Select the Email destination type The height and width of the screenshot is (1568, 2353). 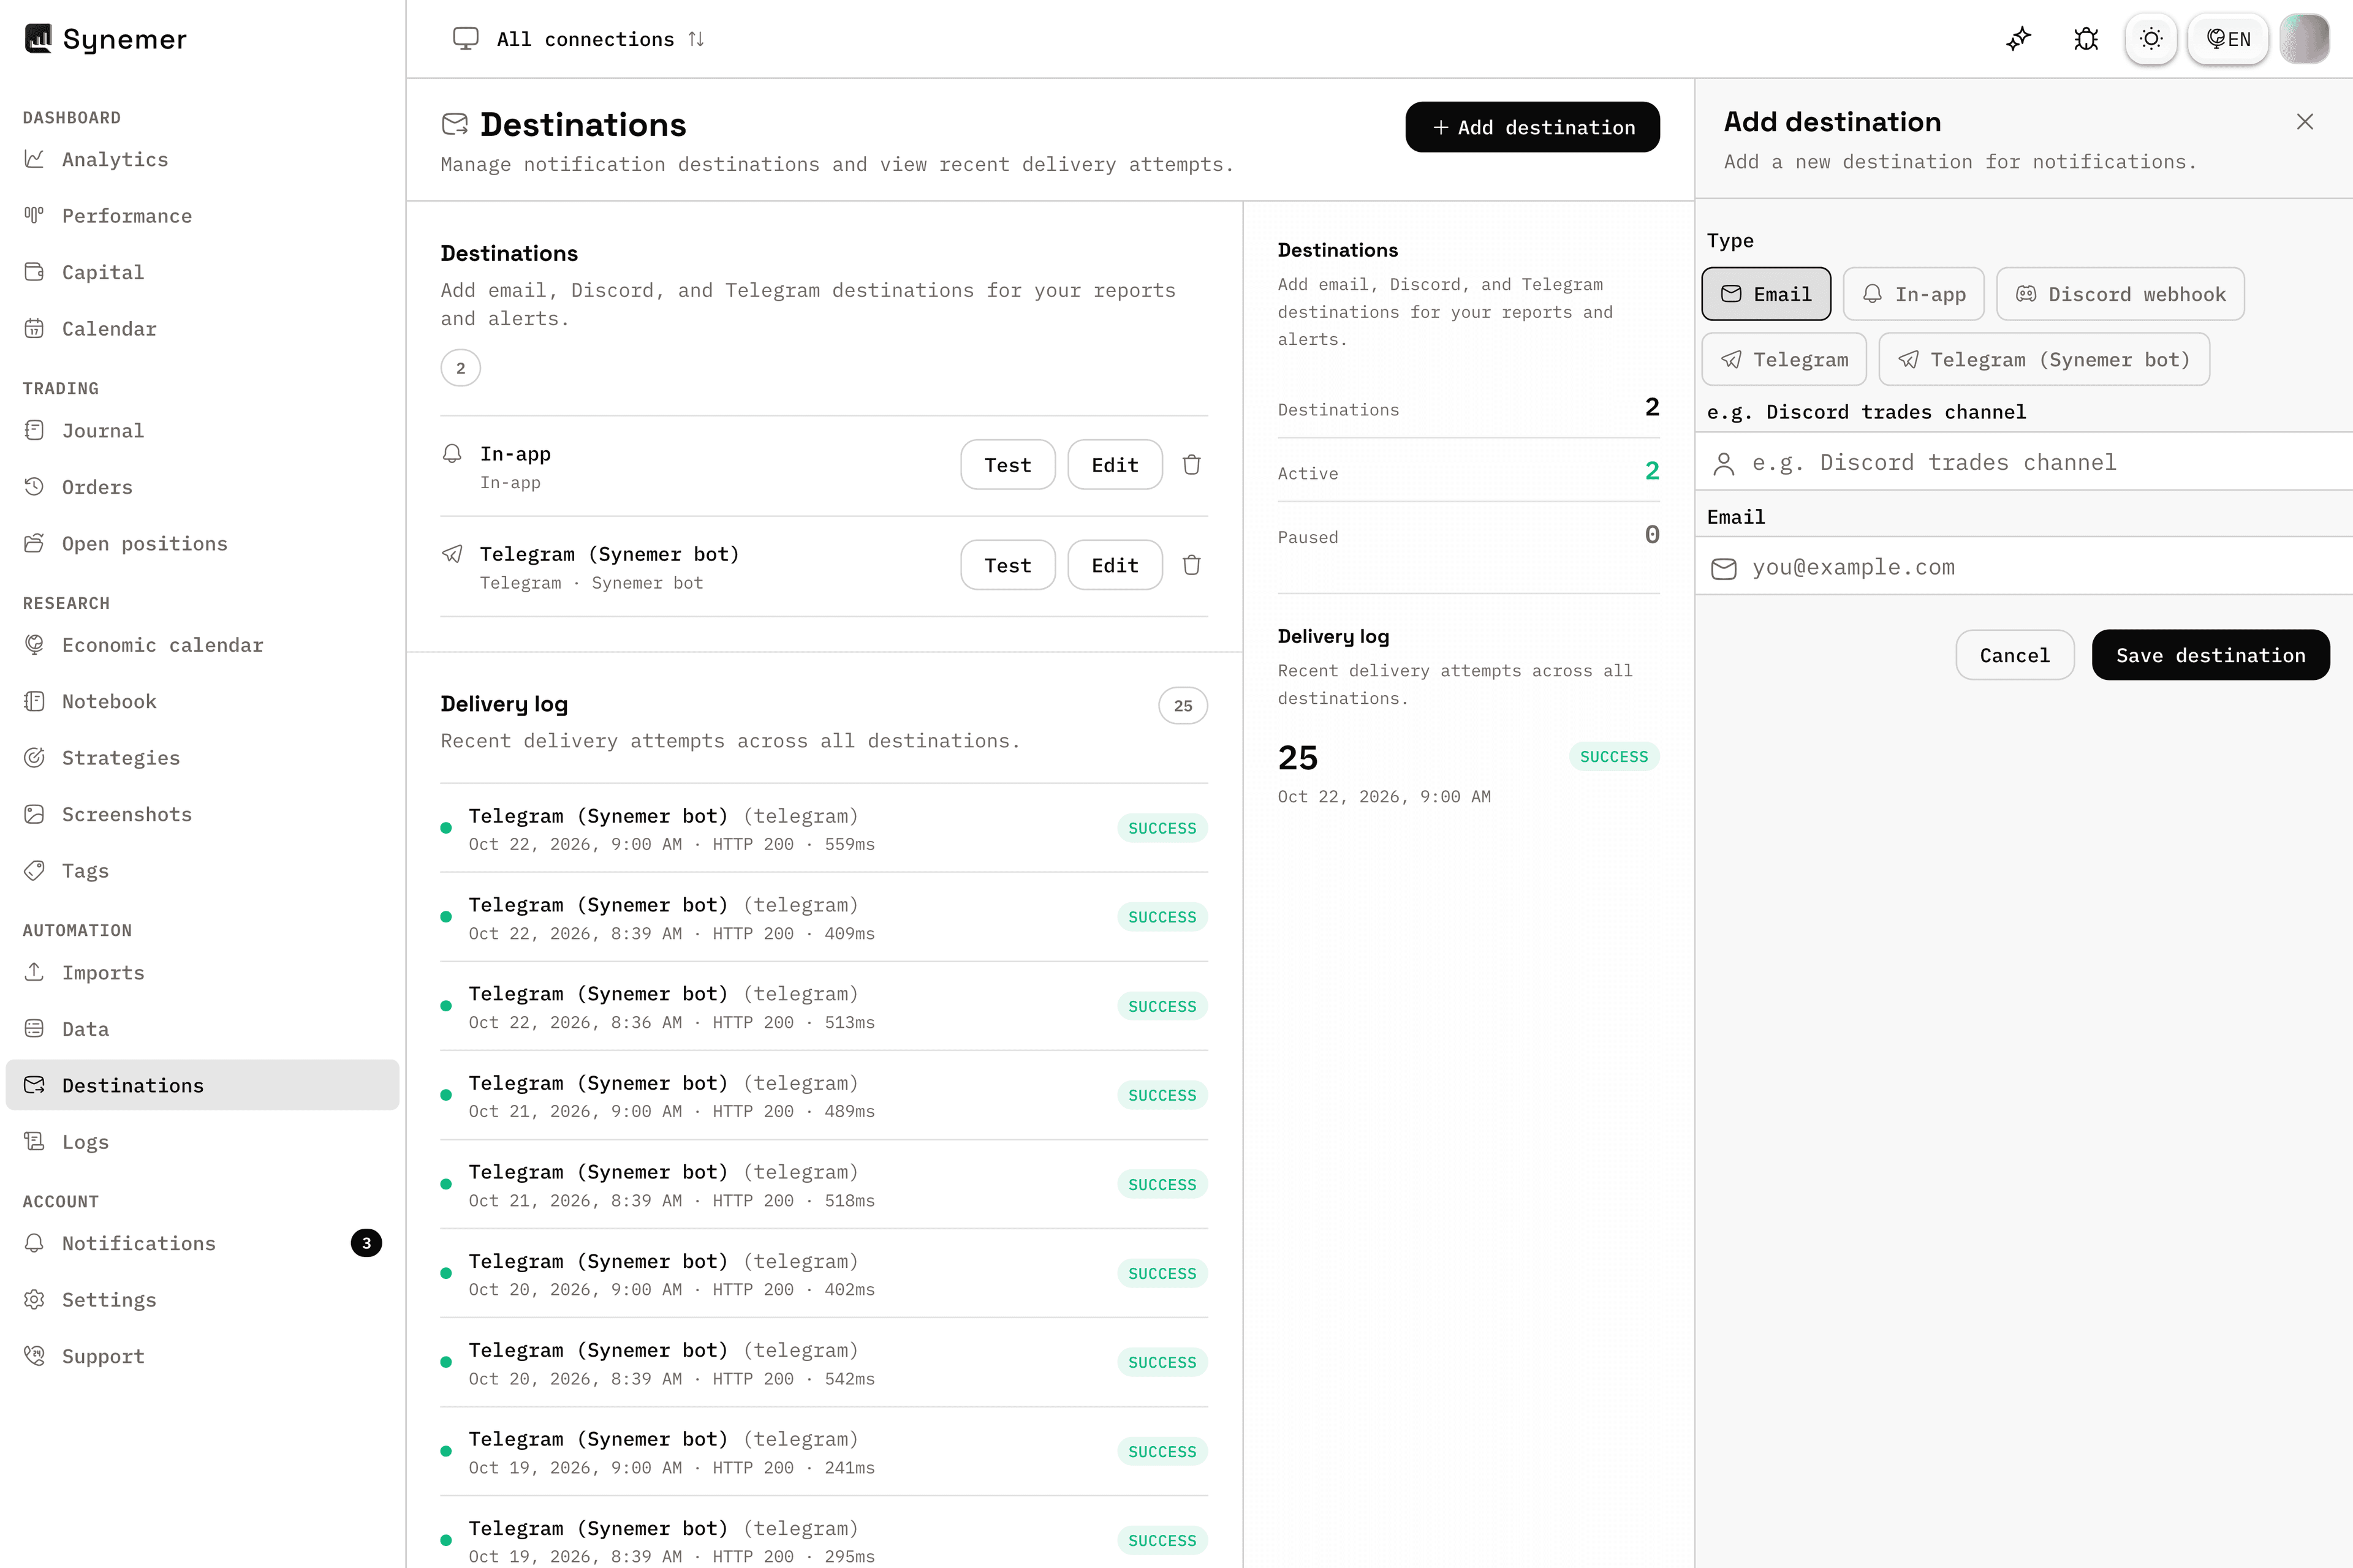point(1766,294)
